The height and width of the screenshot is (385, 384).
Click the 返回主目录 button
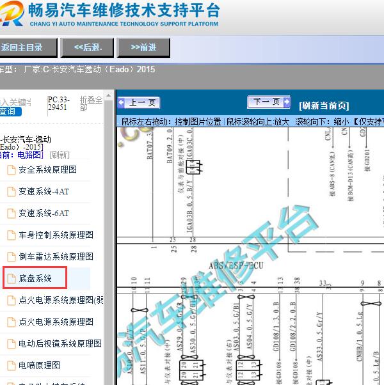click(28, 47)
